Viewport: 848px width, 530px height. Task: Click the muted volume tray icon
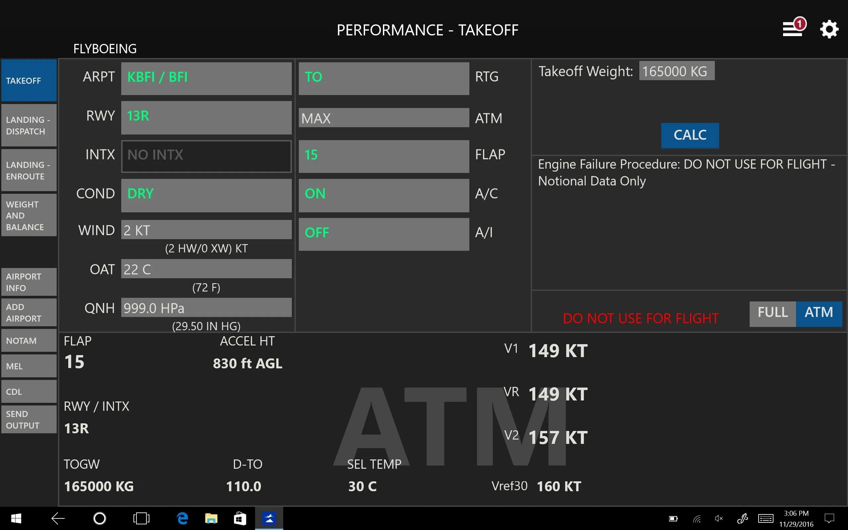(718, 518)
